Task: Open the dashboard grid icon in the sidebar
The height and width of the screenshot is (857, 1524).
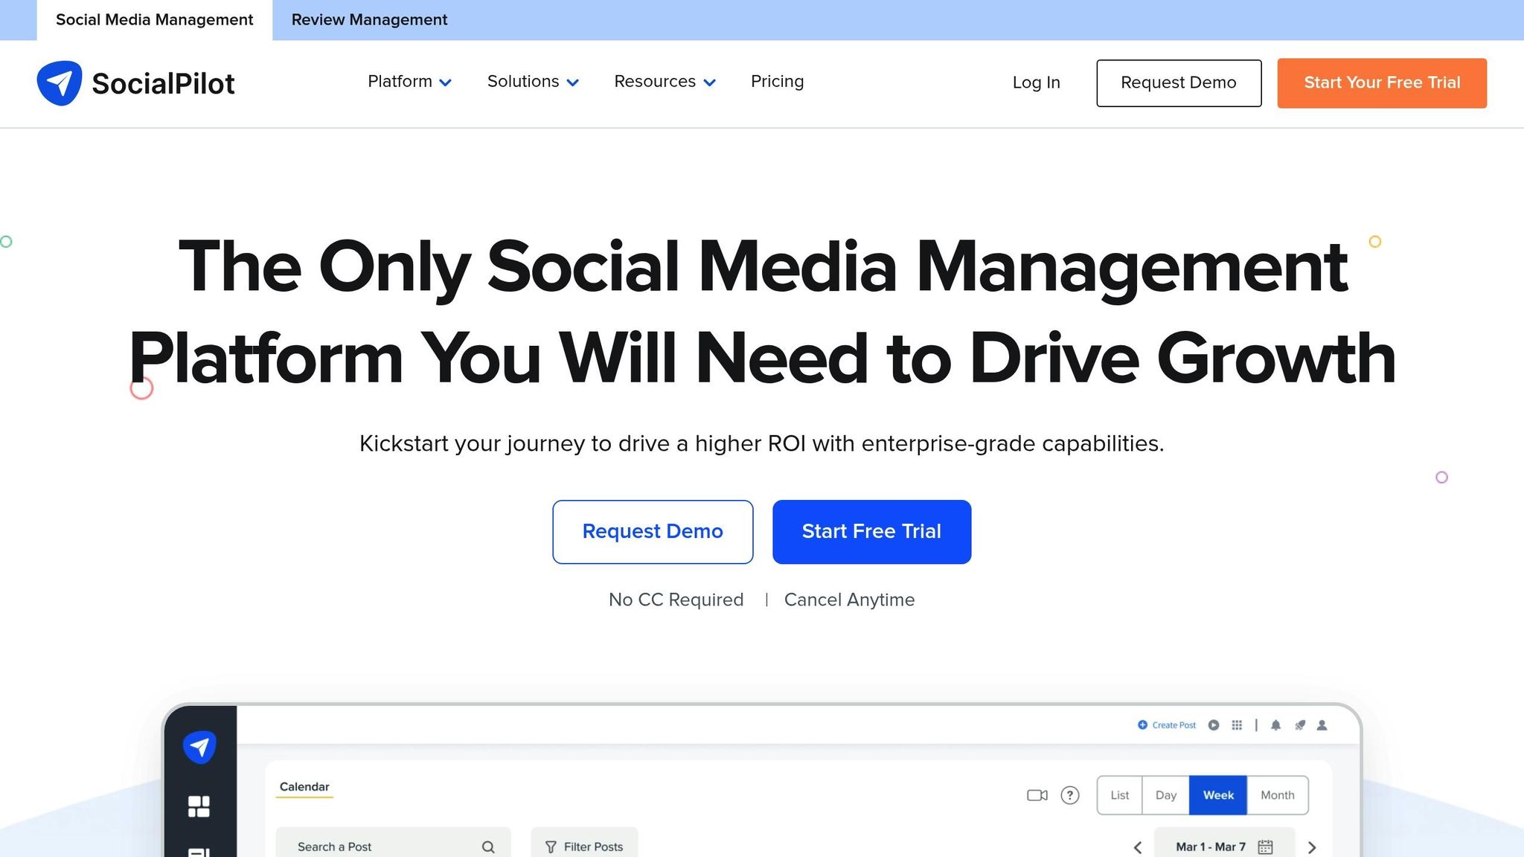Action: pyautogui.click(x=198, y=806)
